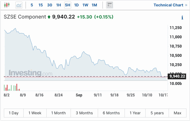190x121 pixels.
Task: Select the 1D interval
Action: [76, 5]
